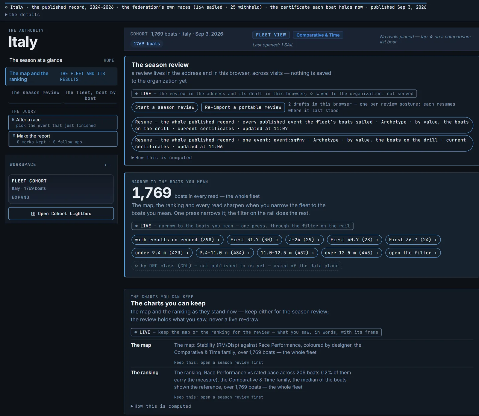Viewport: 479px width, 416px height.
Task: Filter boats over 12.5 m (443)
Action: coord(352,253)
